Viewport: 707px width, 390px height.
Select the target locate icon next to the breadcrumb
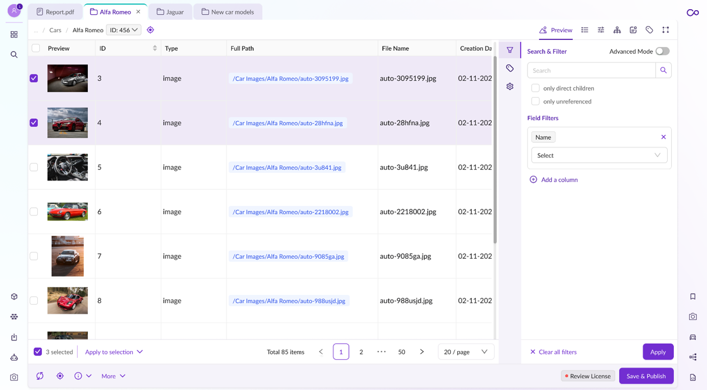150,30
